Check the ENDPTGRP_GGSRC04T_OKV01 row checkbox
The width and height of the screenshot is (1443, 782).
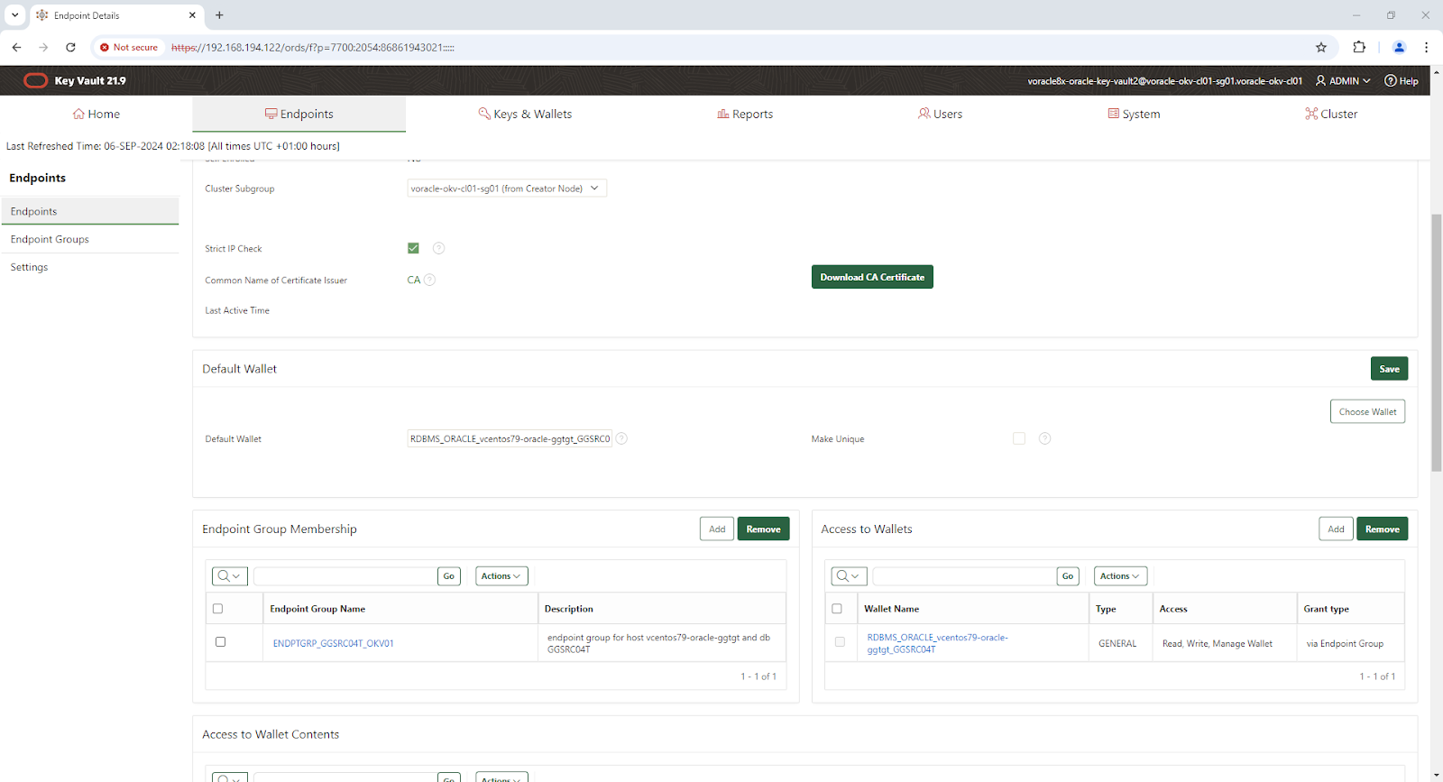(x=220, y=642)
